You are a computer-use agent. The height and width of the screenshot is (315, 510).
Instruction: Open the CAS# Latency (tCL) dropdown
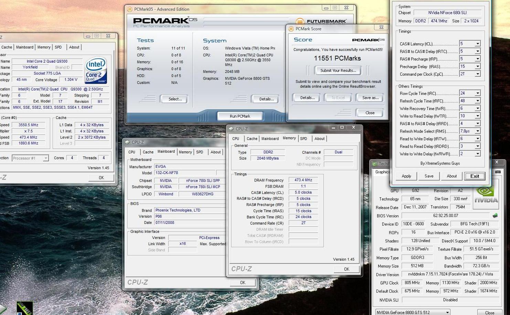pyautogui.click(x=477, y=44)
